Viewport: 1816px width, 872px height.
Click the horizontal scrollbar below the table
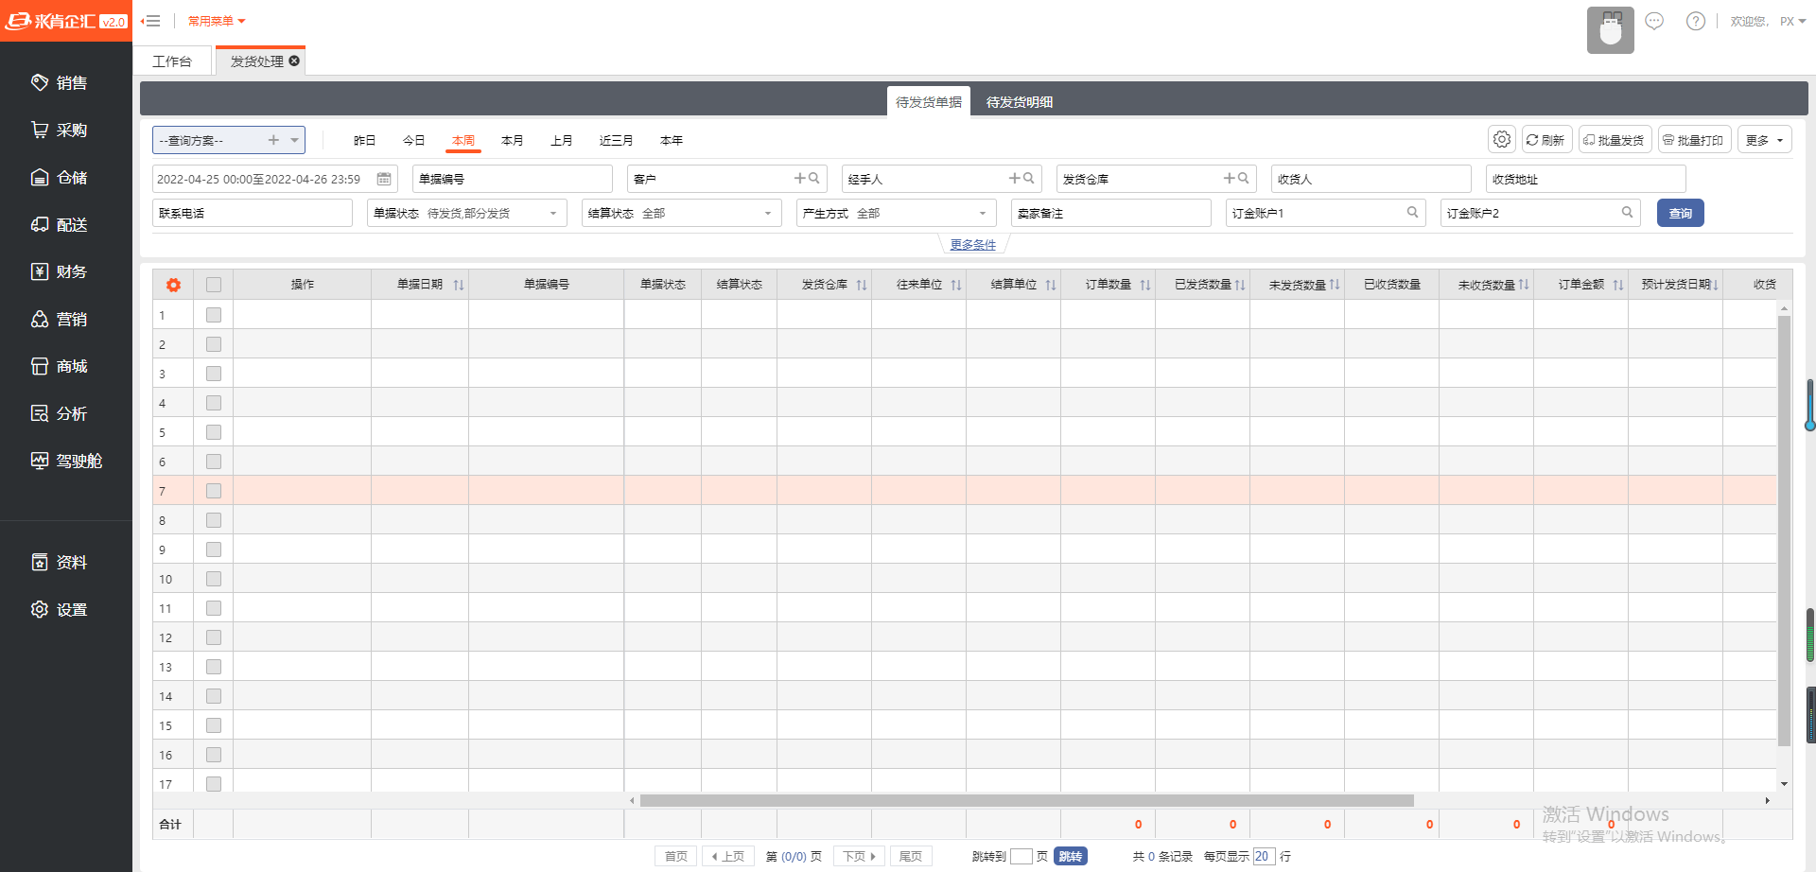1026,801
